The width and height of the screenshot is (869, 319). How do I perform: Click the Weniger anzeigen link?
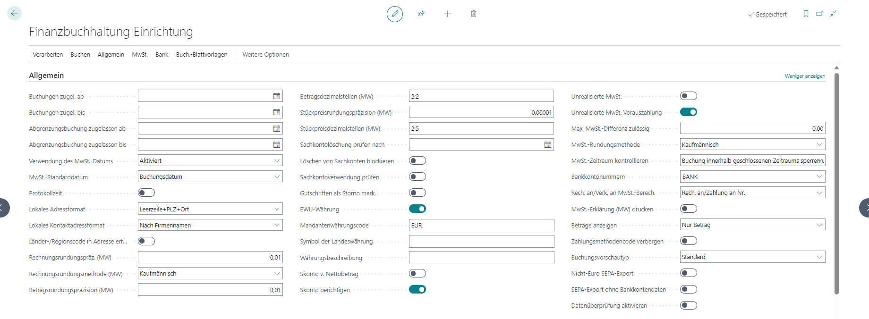805,76
